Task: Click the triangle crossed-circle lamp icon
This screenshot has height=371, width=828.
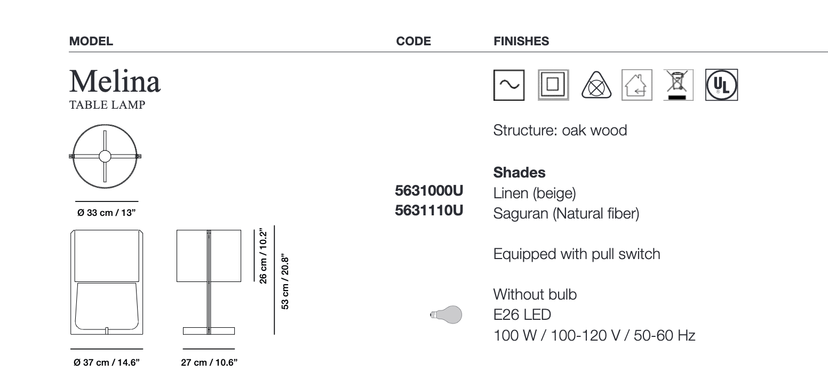Action: pos(595,85)
